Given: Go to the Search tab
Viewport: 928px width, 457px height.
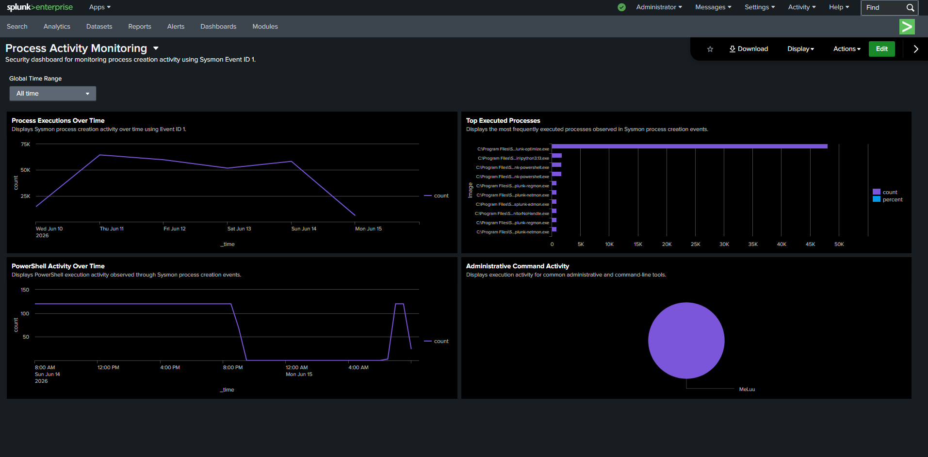Looking at the screenshot, I should pos(17,27).
